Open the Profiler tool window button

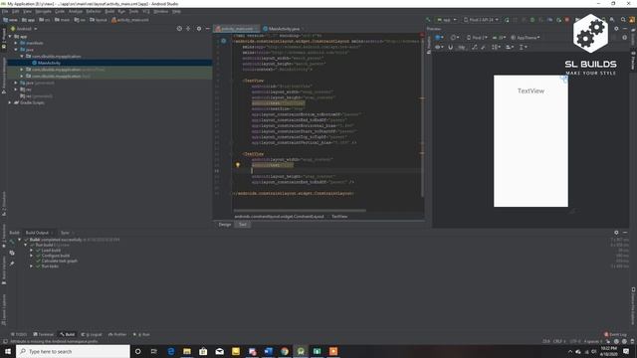pyautogui.click(x=117, y=334)
